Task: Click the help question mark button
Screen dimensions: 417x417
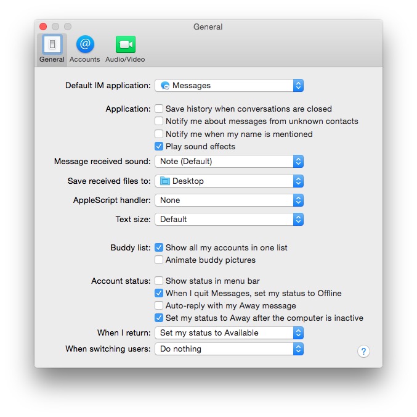Action: coord(363,351)
